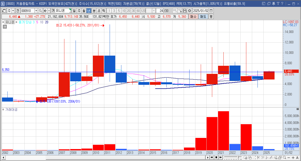Click the date field 2025/01/02

pos(200,11)
